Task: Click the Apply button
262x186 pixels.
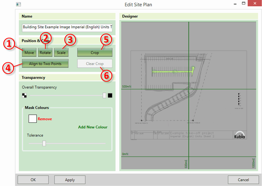Action: pyautogui.click(x=70, y=180)
